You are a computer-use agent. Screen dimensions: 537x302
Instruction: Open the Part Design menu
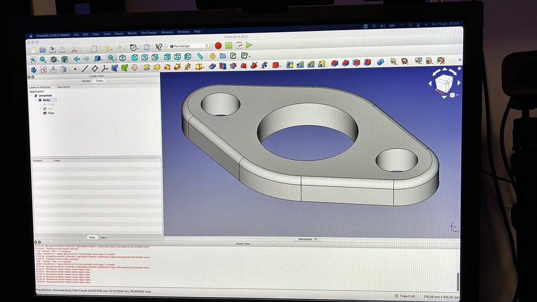pos(149,33)
